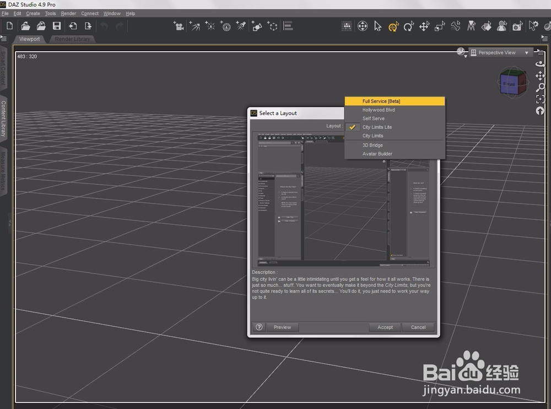Open the Content Library side tab
This screenshot has width=551, height=409.
point(3,119)
